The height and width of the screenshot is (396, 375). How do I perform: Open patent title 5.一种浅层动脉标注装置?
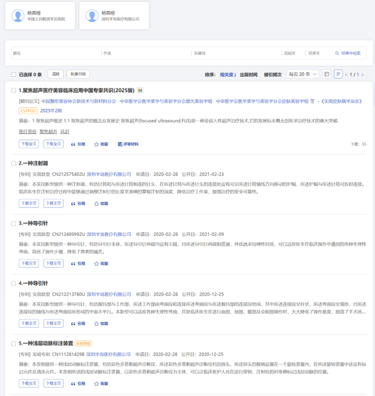[x=46, y=343]
